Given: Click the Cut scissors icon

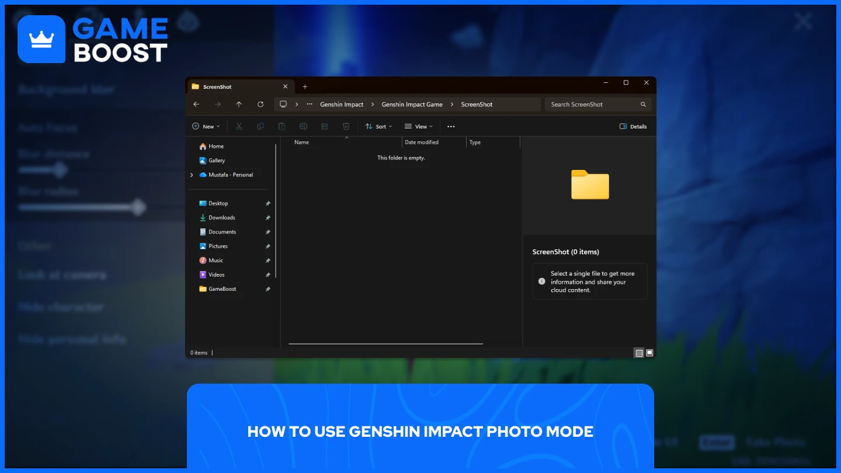Looking at the screenshot, I should coord(239,126).
